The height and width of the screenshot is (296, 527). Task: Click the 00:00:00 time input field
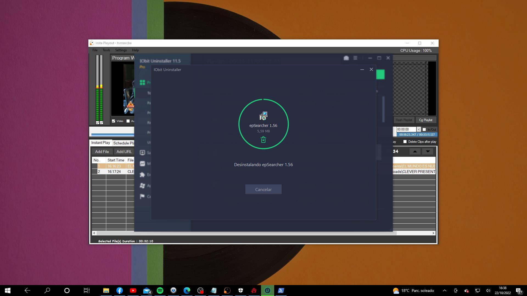pyautogui.click(x=406, y=129)
